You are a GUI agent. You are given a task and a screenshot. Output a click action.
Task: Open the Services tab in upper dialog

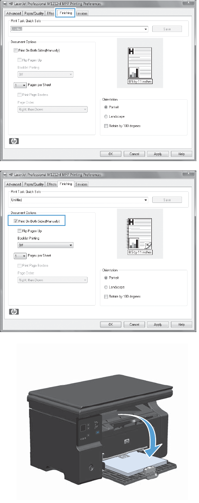(81, 14)
